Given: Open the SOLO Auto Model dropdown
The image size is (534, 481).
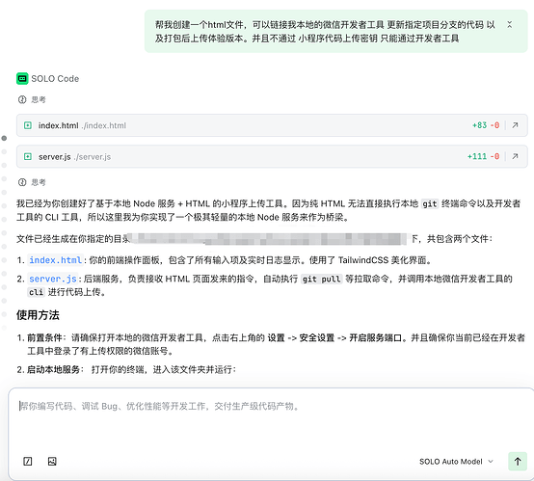Looking at the screenshot, I should (x=456, y=462).
